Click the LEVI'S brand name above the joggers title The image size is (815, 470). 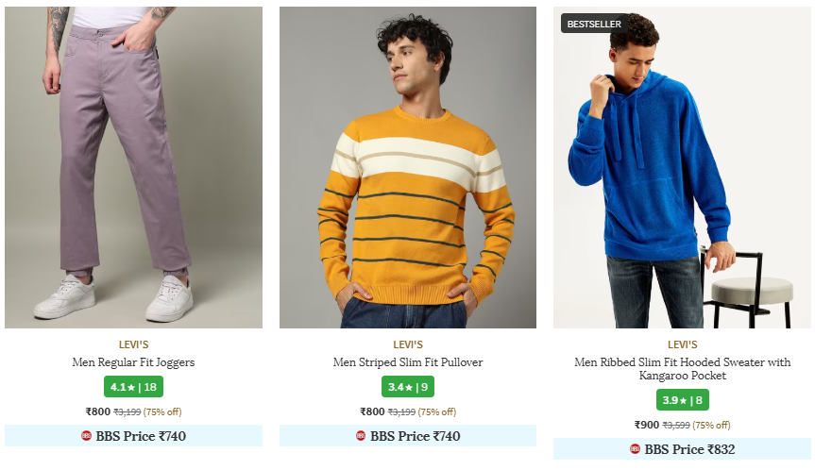point(133,344)
